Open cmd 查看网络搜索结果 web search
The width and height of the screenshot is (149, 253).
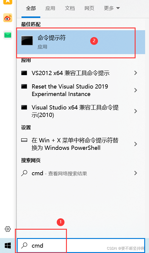coord(79,173)
